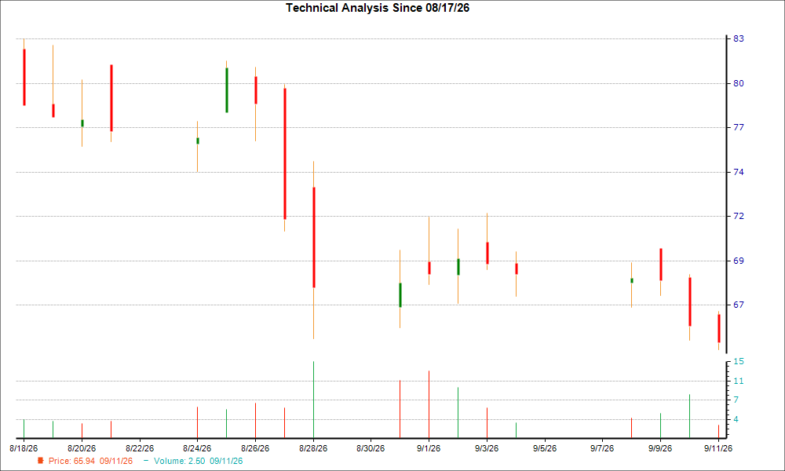The image size is (785, 471).
Task: Click the 'Price: 65.94 09/11/26' legend text
Action: (x=90, y=461)
